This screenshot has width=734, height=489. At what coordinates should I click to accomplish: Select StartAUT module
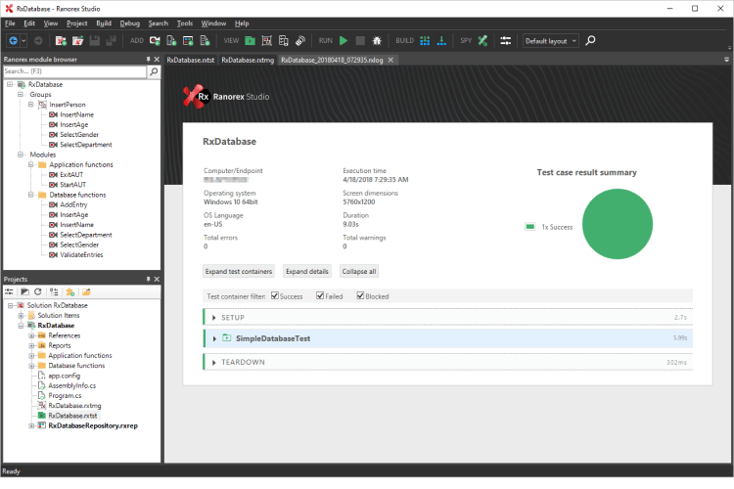click(73, 185)
